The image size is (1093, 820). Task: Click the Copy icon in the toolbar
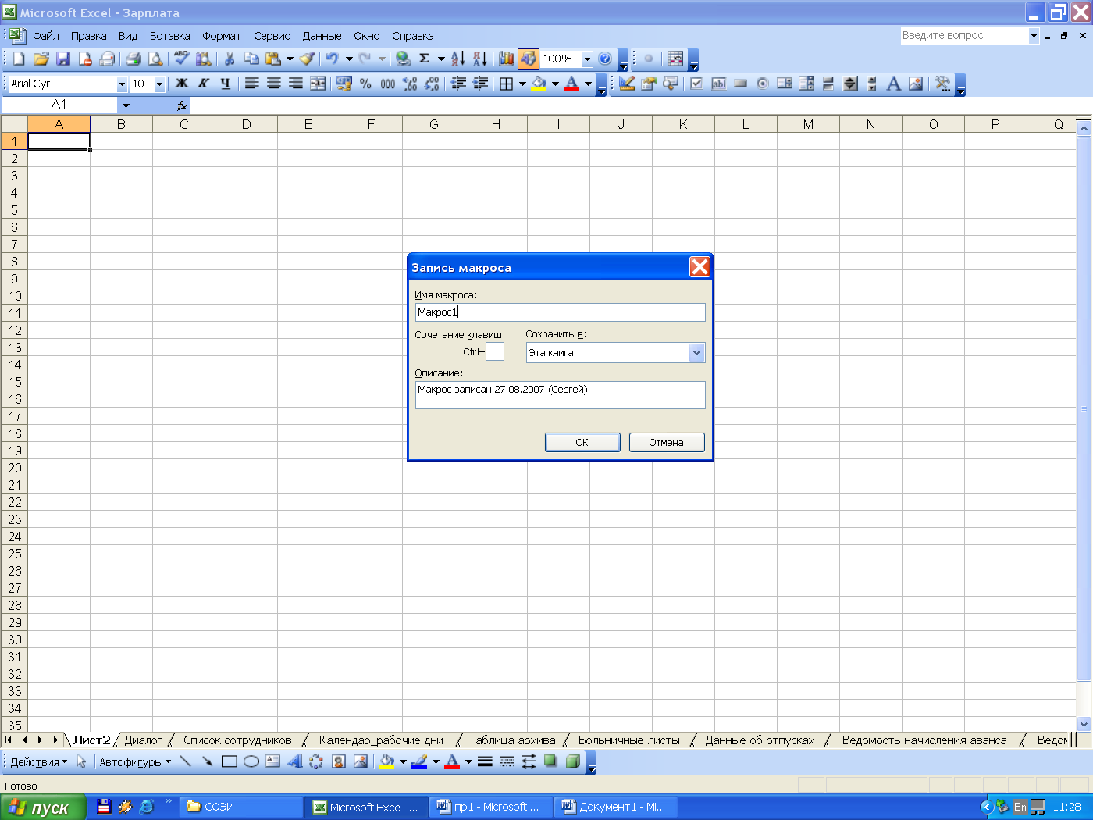(x=251, y=59)
